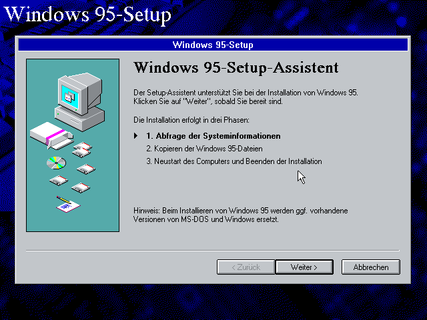This screenshot has width=427, height=320.
Task: Click the greyed-out Zurück button
Action: tap(246, 267)
